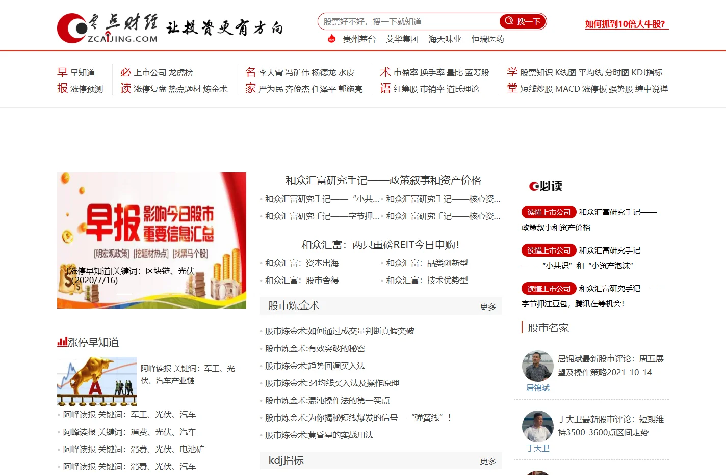Screen dimensions: 726x475
Task: Open hot keyword 贵州茅台
Action: pos(359,39)
